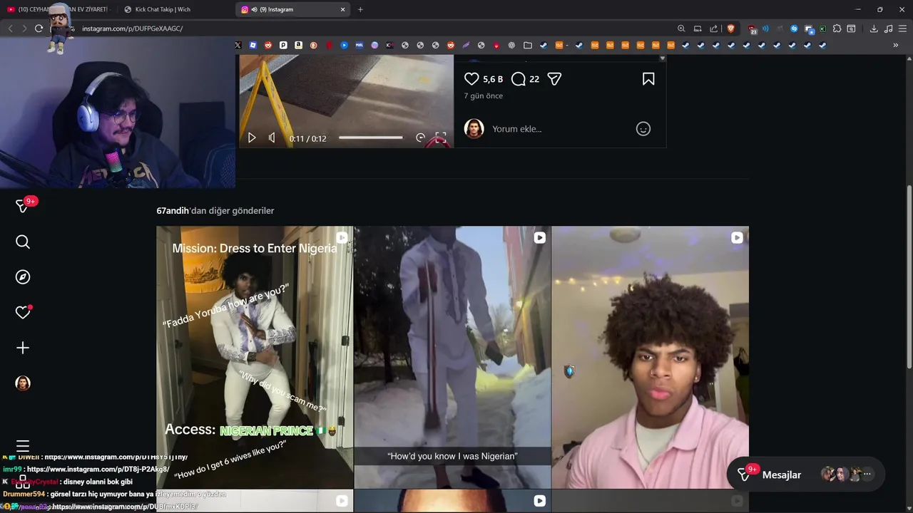Viewport: 913px width, 513px height.
Task: Open the zoom magnifier in address bar
Action: click(x=681, y=28)
